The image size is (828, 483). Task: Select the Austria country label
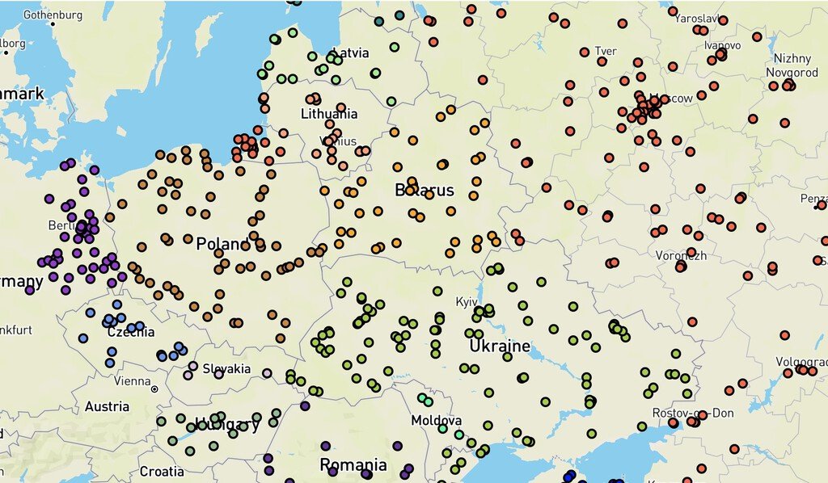coord(107,406)
